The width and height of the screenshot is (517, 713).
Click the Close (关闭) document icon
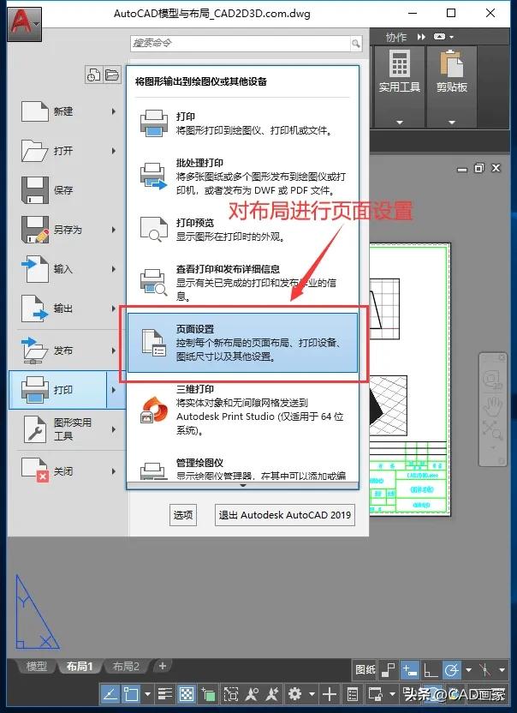(x=35, y=470)
